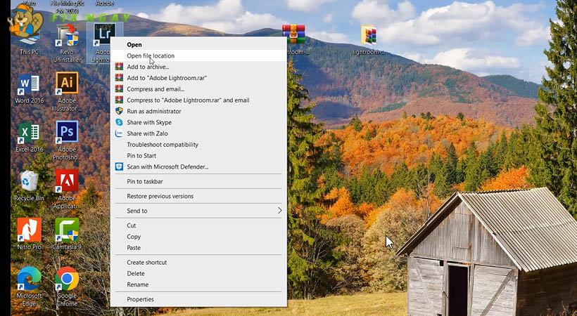The width and height of the screenshot is (577, 316).
Task: Select the Microsoft Edge desktop icon
Action: 29,287
